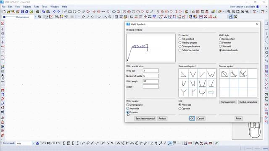Open the Window menu
The height and width of the screenshot is (151, 269).
click(55, 7)
